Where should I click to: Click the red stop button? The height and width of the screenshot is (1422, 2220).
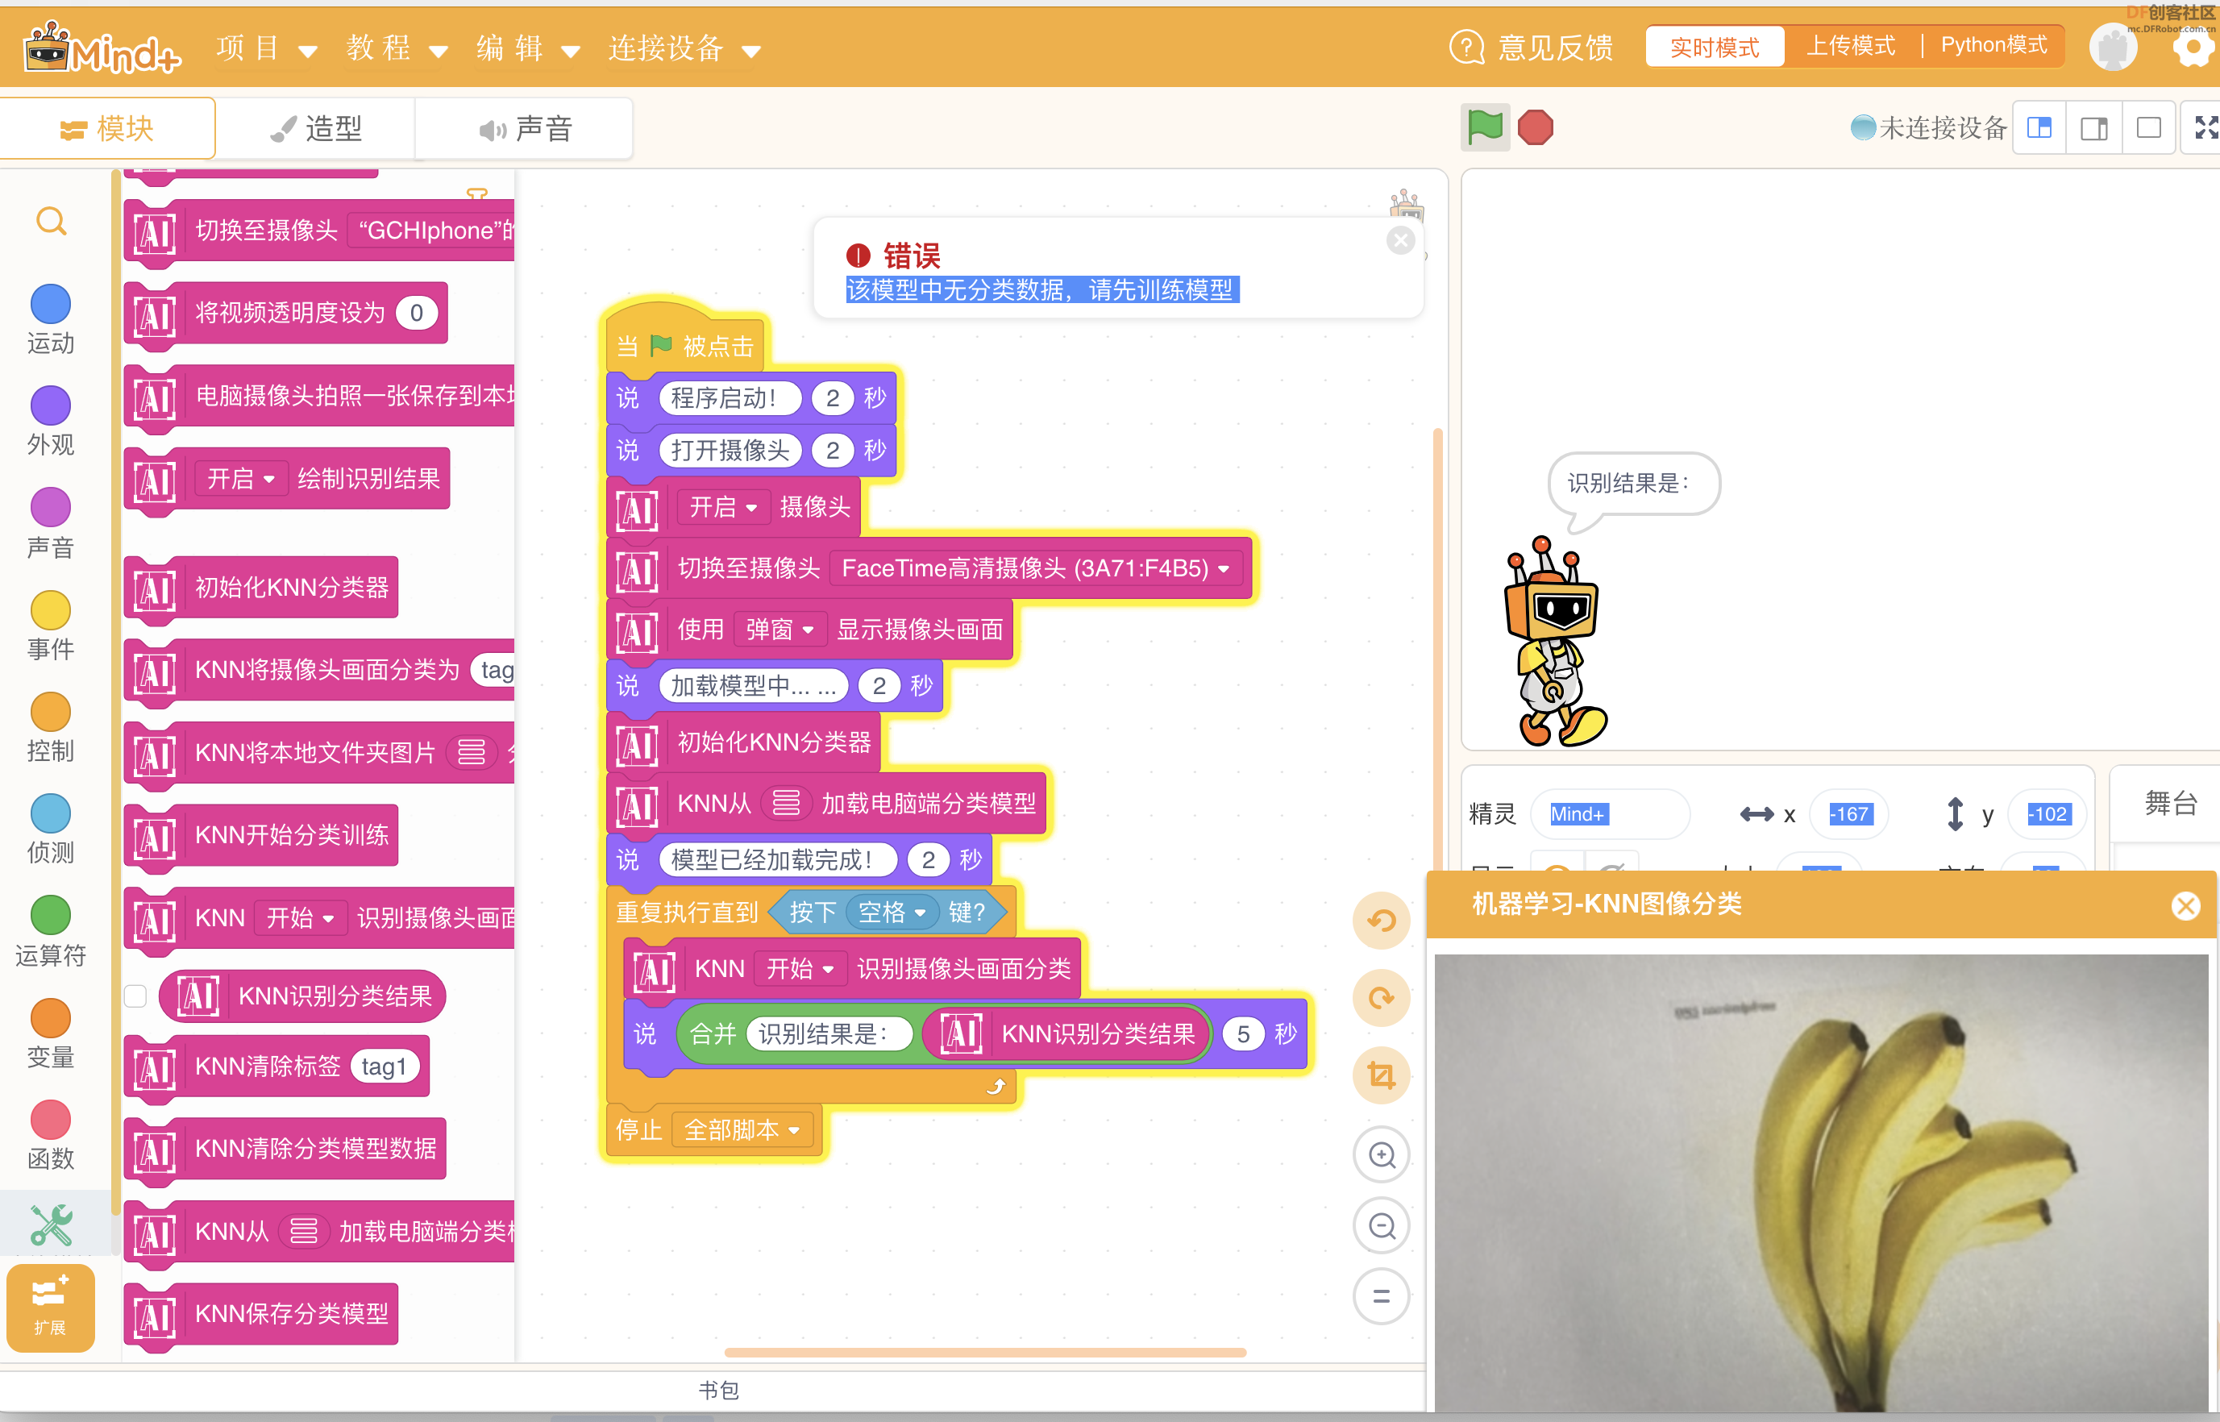click(1535, 127)
